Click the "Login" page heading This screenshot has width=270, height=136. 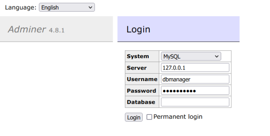138,29
